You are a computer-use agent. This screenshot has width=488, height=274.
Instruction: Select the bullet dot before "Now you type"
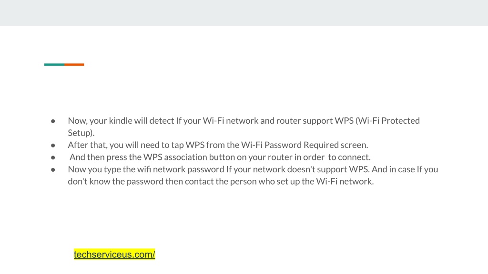(53, 170)
